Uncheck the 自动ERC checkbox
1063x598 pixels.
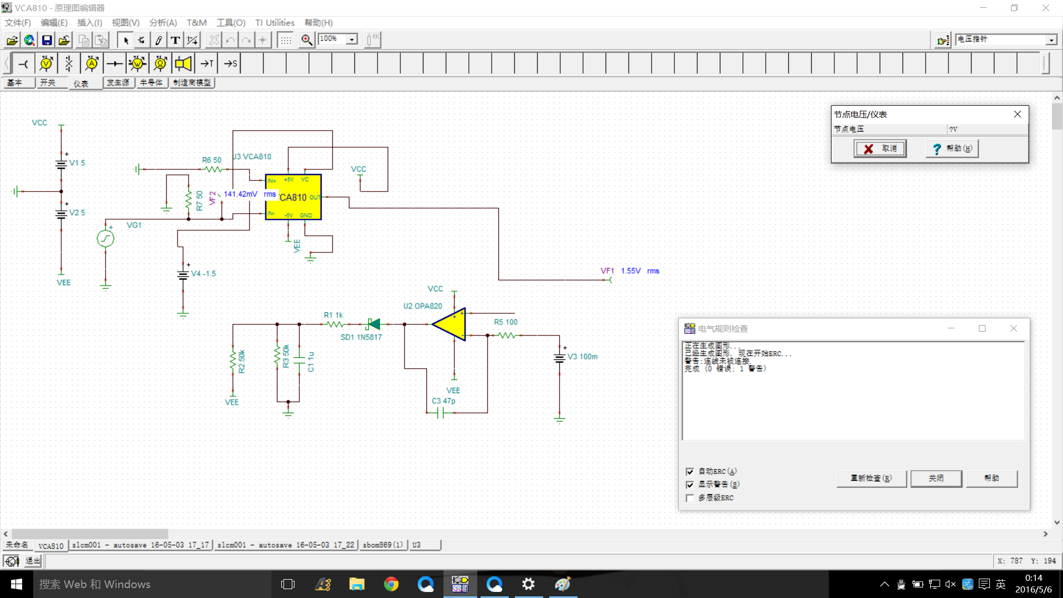690,472
